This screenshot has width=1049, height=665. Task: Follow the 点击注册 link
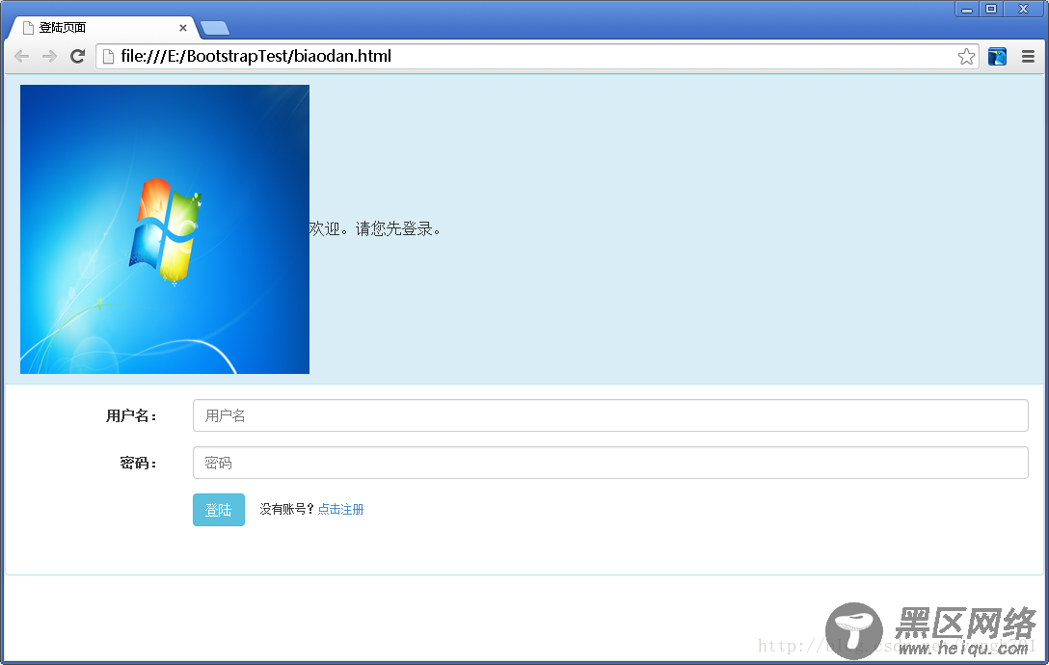[x=340, y=509]
